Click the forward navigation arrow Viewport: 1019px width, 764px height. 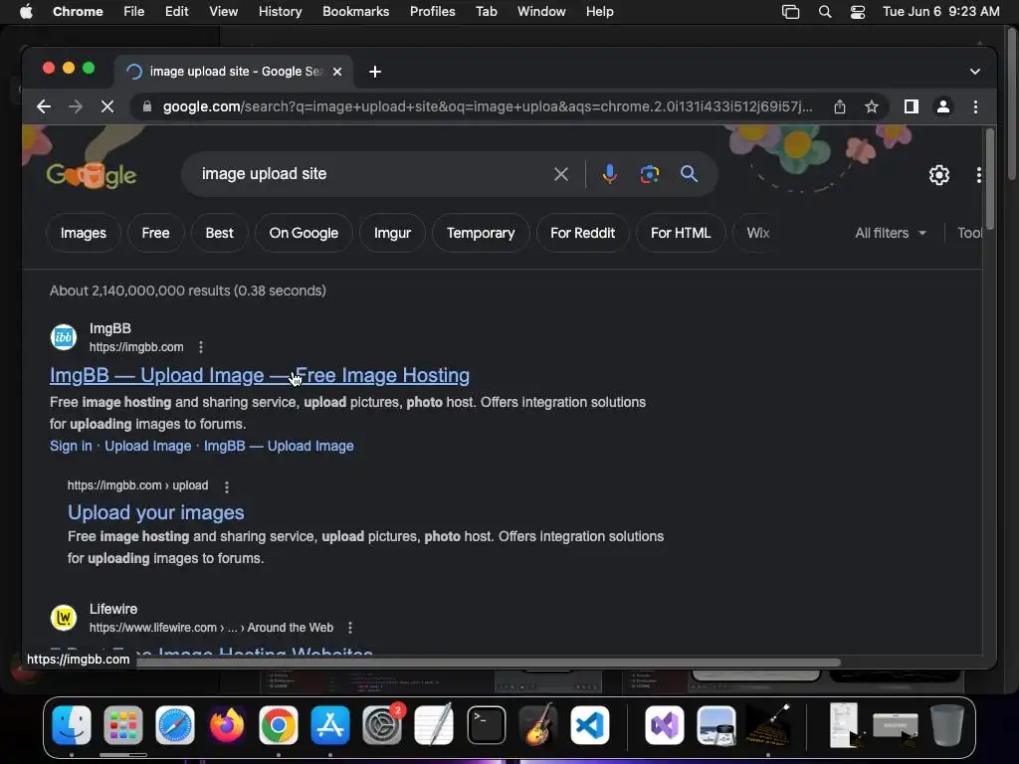pyautogui.click(x=76, y=106)
